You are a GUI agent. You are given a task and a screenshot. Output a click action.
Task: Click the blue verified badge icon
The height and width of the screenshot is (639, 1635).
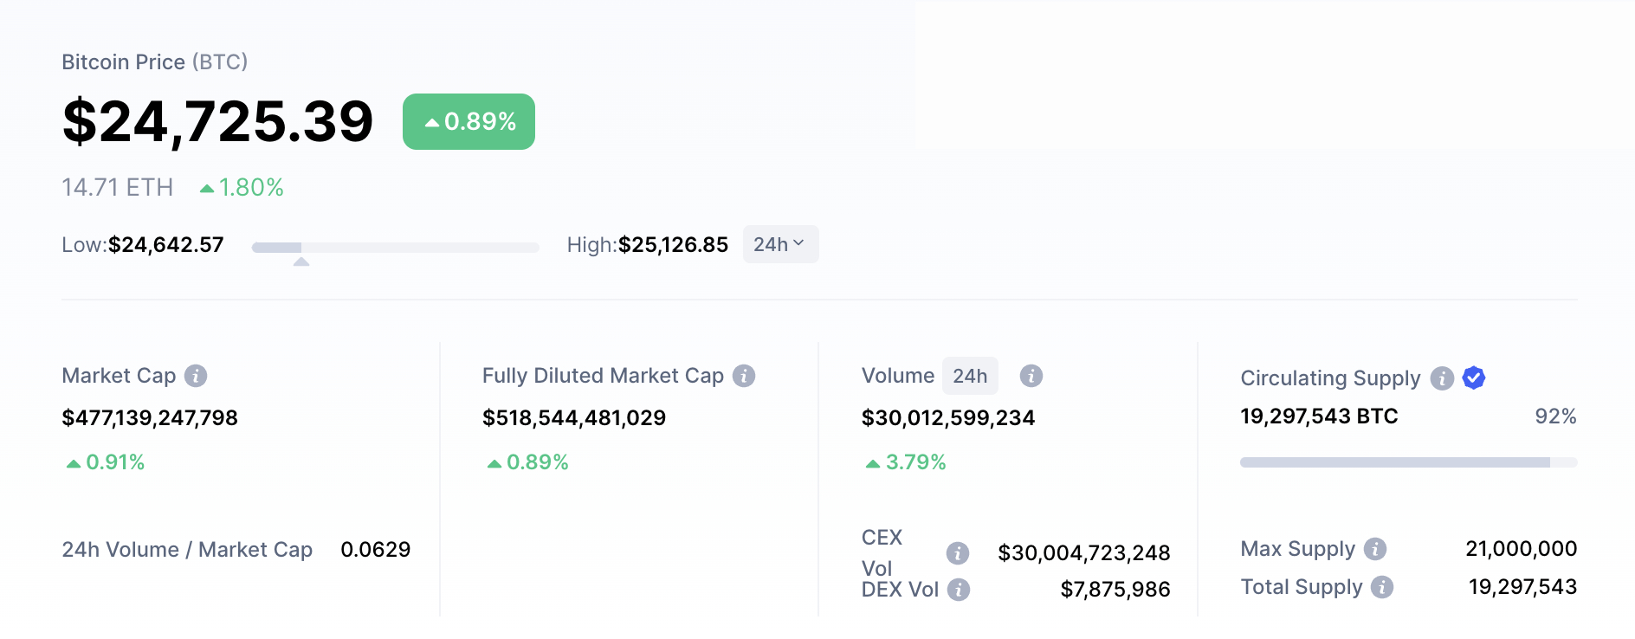(1474, 378)
